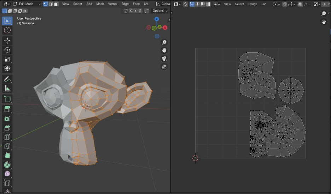Create new image with plus button
The image size is (331, 194).
324,4
